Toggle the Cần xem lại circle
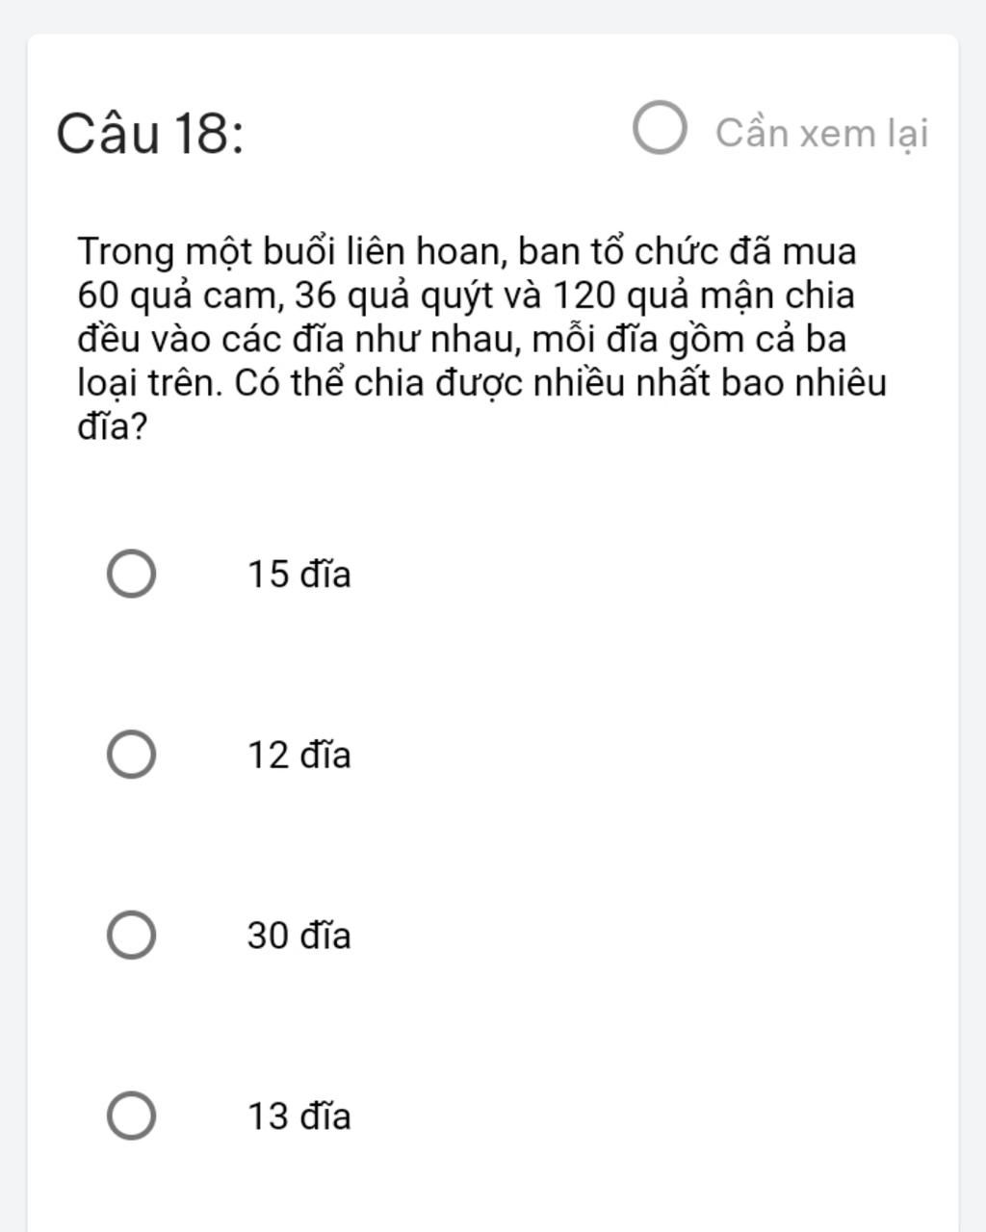This screenshot has width=986, height=1232. 660,129
